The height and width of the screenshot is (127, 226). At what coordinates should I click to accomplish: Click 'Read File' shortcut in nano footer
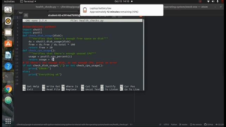(51, 89)
